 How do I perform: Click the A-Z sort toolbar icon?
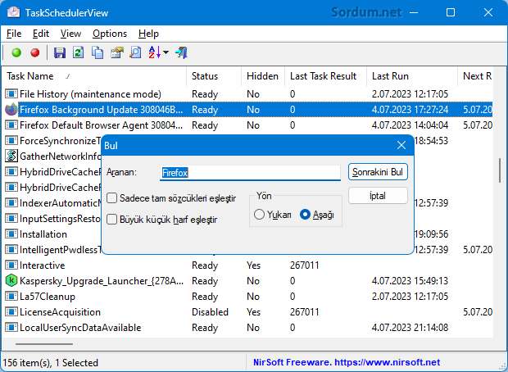click(155, 52)
